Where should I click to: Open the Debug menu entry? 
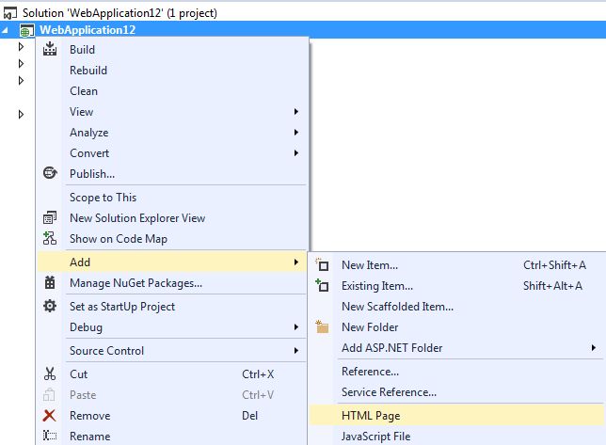pyautogui.click(x=173, y=327)
